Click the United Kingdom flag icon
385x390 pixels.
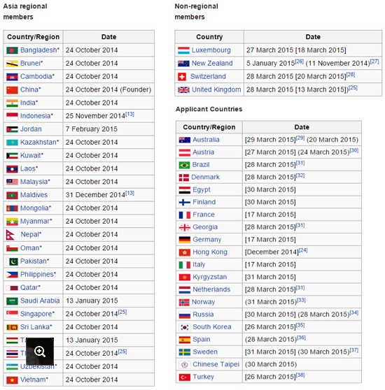click(x=183, y=89)
